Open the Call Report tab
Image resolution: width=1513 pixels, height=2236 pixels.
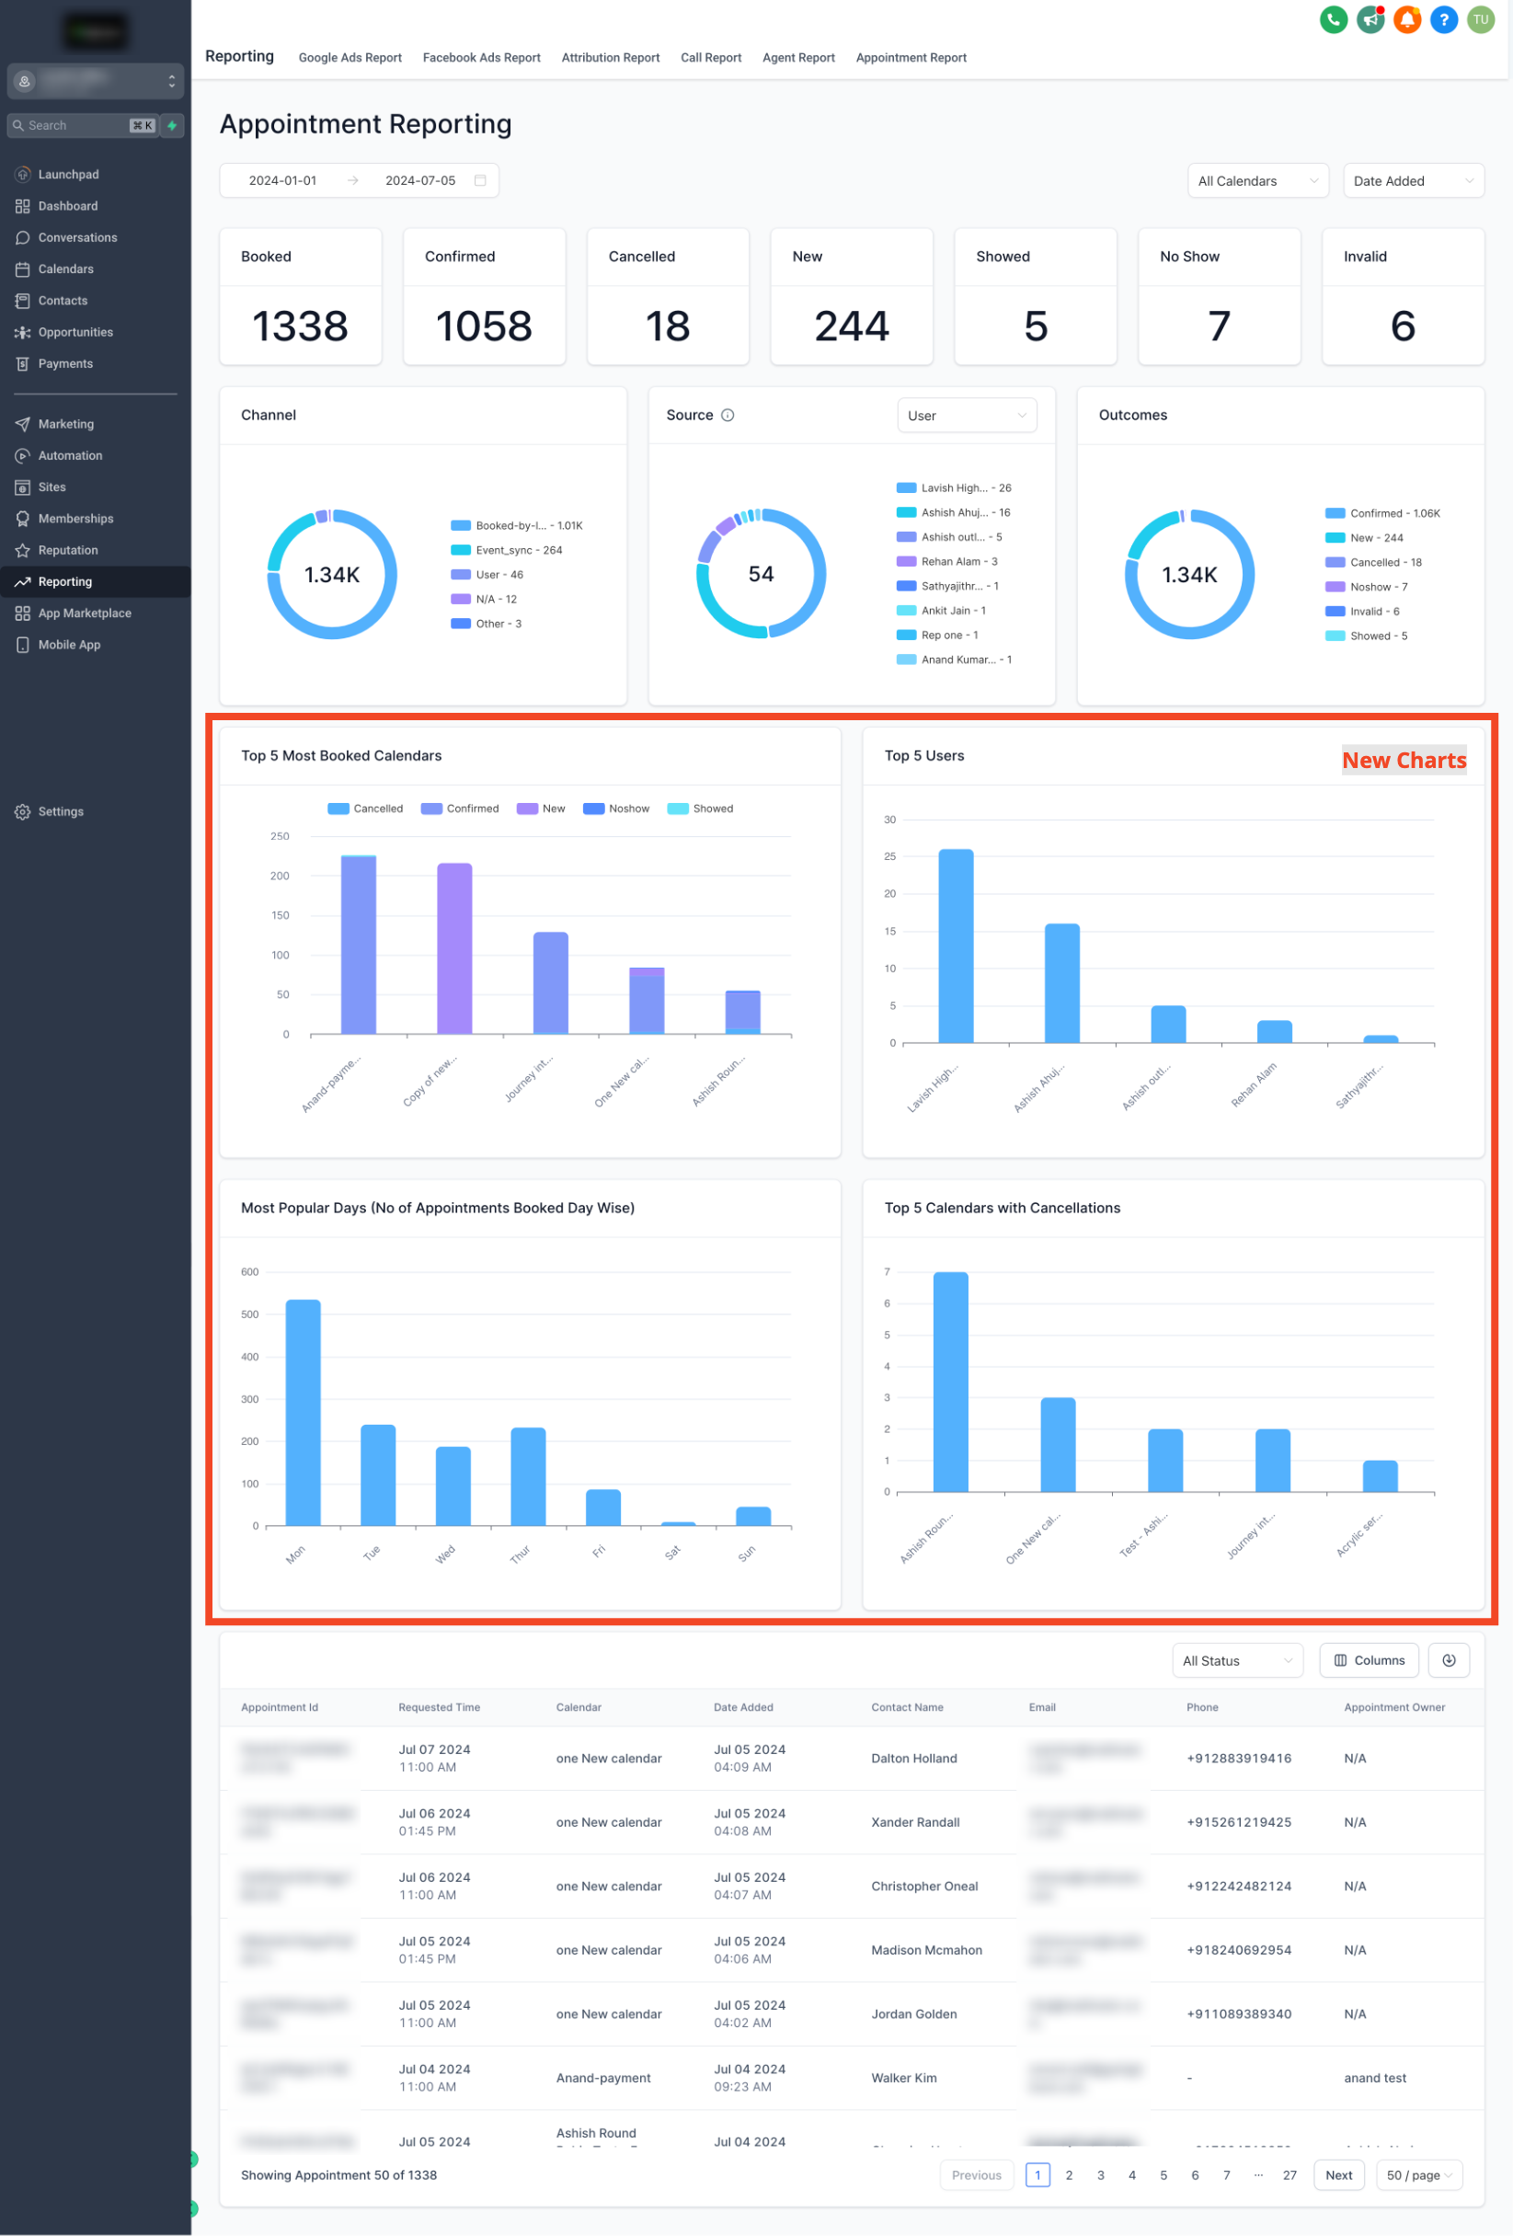711,58
